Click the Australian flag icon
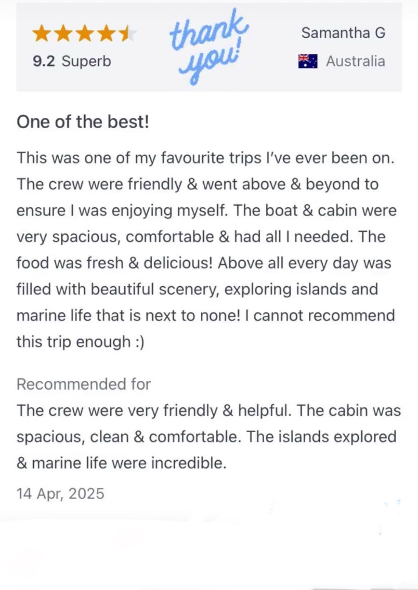The height and width of the screenshot is (590, 418). 308,61
